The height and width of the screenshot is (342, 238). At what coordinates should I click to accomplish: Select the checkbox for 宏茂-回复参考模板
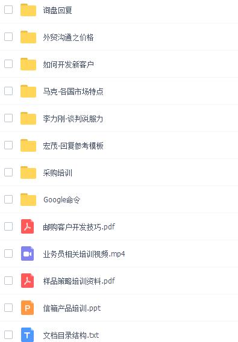[8, 145]
